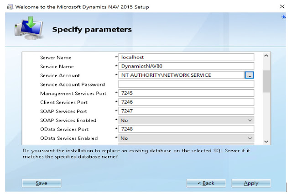Click the Service Name label
Viewport: 292px width, 196px height.
(x=57, y=66)
